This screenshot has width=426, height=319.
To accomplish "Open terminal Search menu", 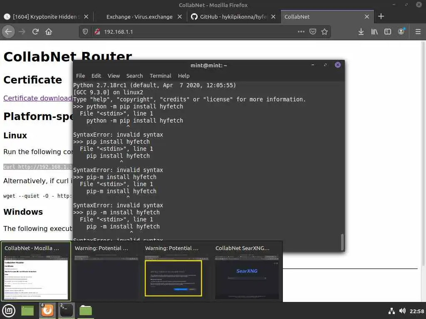I will click(134, 76).
